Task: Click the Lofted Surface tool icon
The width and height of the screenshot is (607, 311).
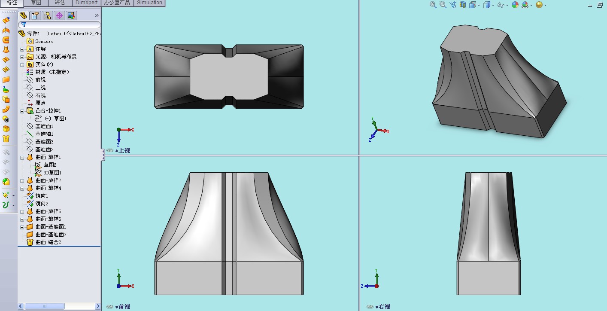Action: [6, 50]
